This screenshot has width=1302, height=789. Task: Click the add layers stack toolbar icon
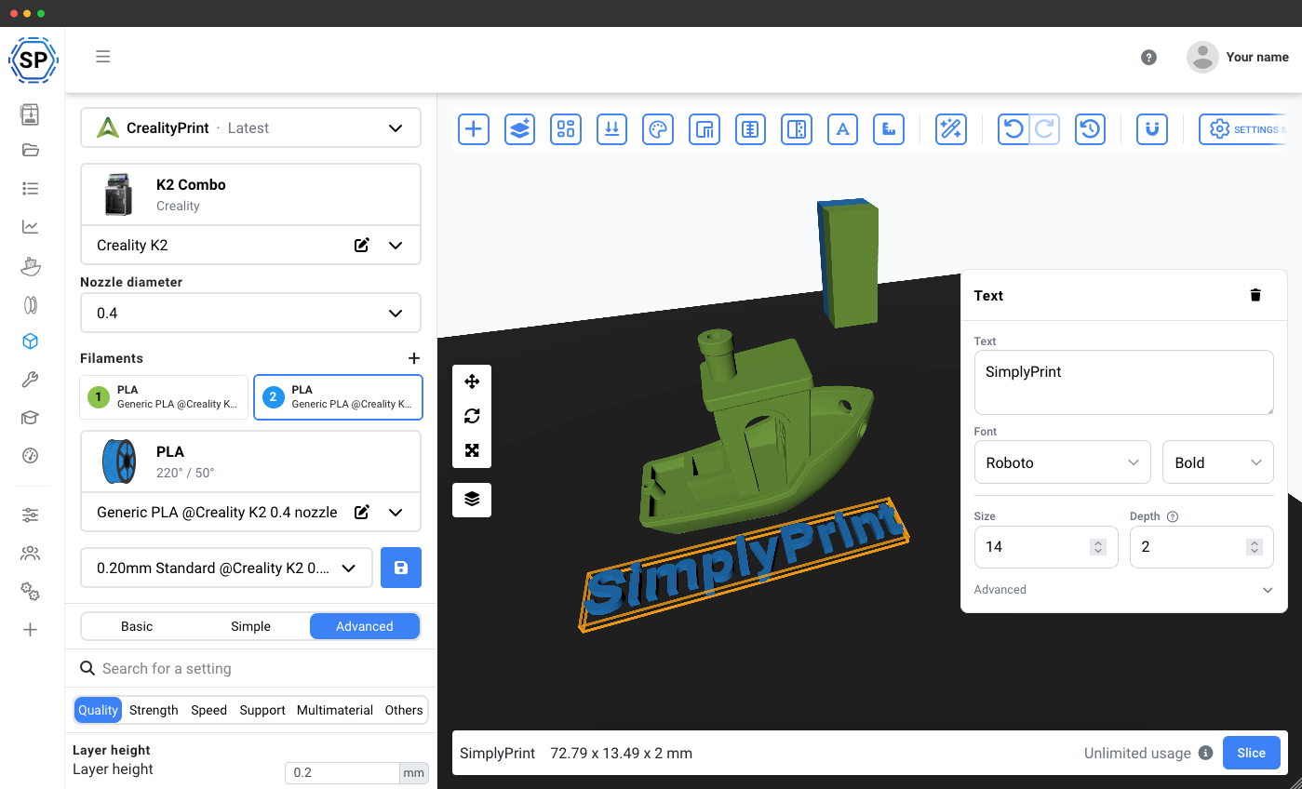coord(519,129)
